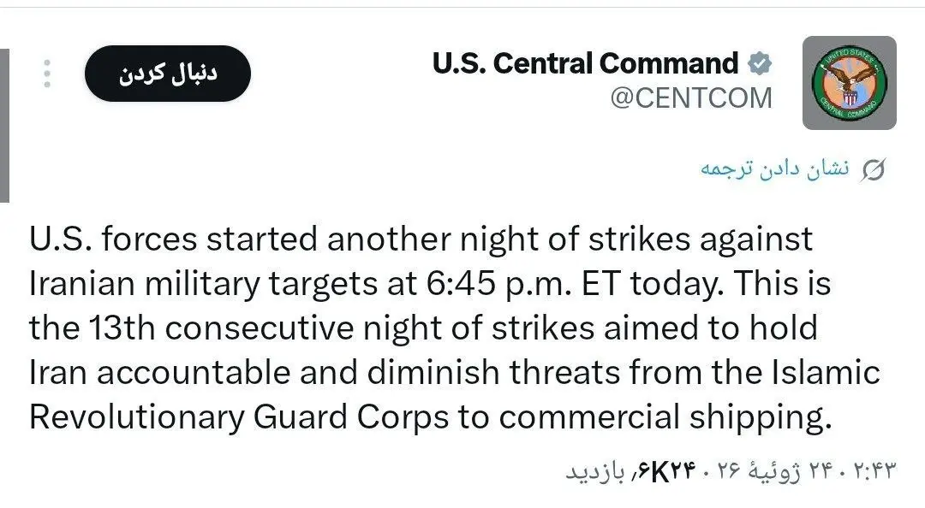Open the CENTCOM eagle emblem profile picture
Screen dimensions: 925x508
pyautogui.click(x=849, y=82)
